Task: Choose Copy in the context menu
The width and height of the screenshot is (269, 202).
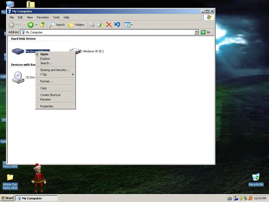Action: [55, 88]
